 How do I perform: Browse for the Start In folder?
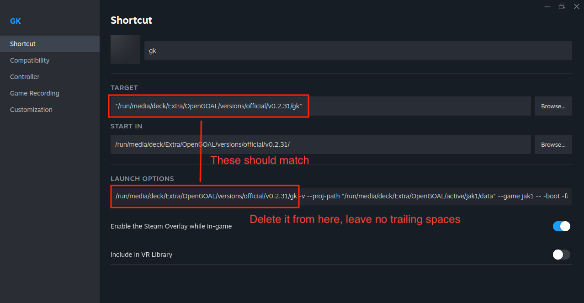553,144
